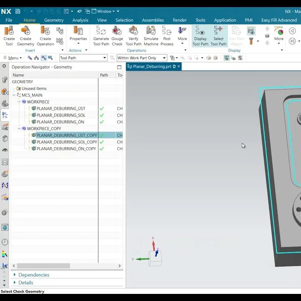Screen dimensions: 301x301
Task: Click the Name column header
Action: [x=54, y=75]
